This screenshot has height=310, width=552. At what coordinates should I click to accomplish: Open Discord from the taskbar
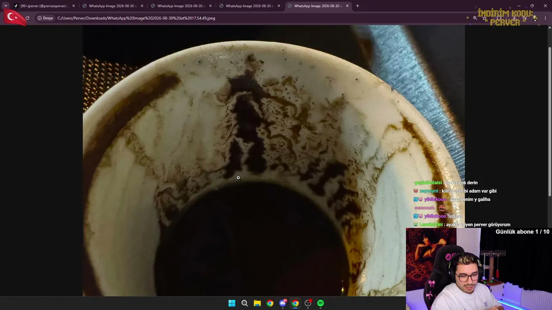click(282, 303)
